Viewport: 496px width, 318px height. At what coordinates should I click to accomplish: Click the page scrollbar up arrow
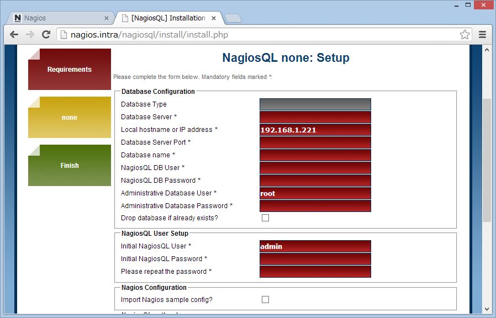487,50
